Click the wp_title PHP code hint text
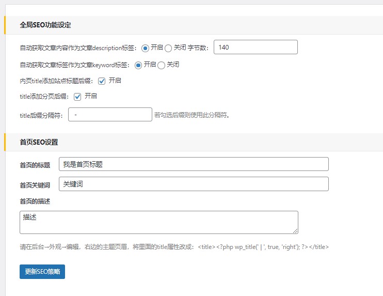Viewport: 383px width, 296px height. point(263,247)
